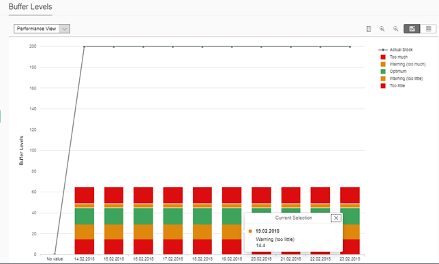
Task: Open the Performance View dropdown
Action: click(x=42, y=29)
